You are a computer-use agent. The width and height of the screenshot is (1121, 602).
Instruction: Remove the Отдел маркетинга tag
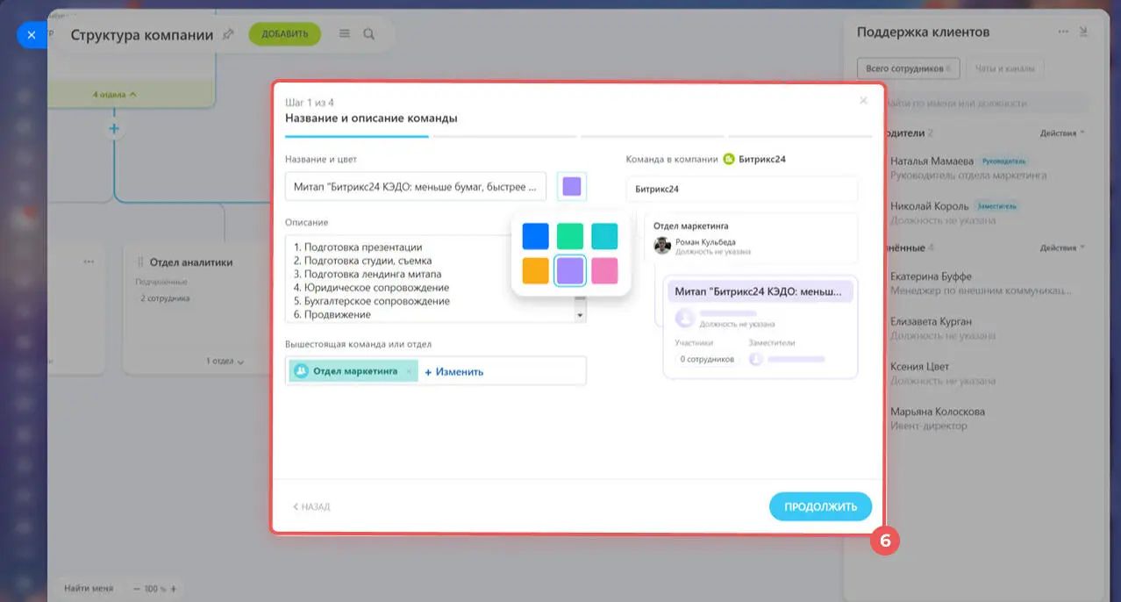point(409,371)
